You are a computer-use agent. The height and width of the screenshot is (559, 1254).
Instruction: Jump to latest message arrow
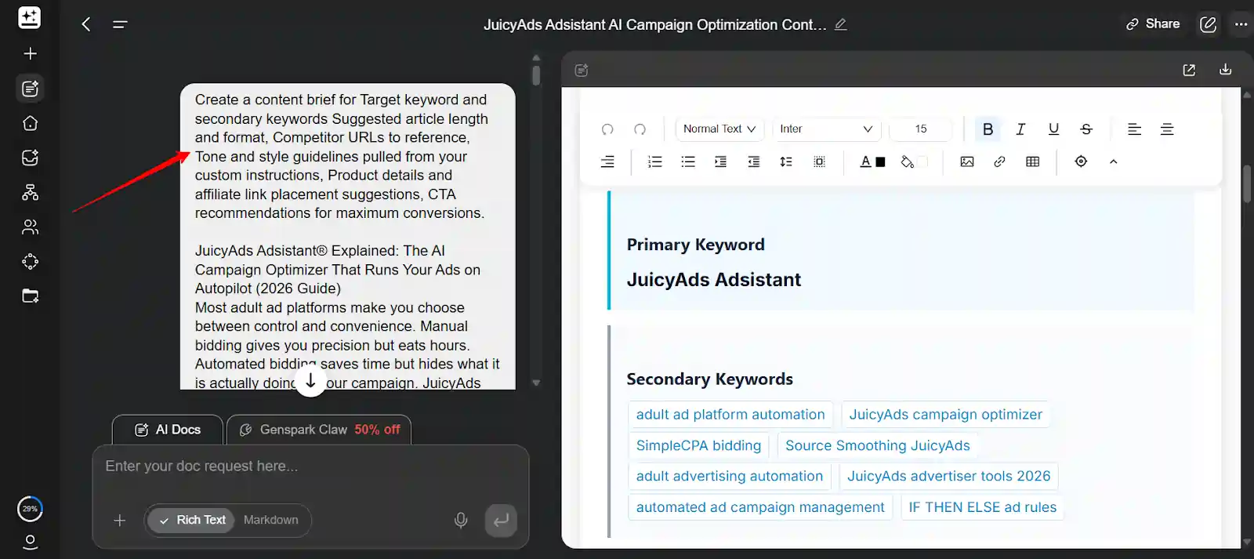(310, 381)
